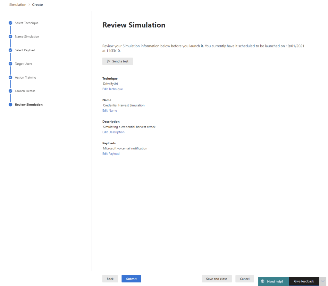Send a test simulation email

point(117,61)
